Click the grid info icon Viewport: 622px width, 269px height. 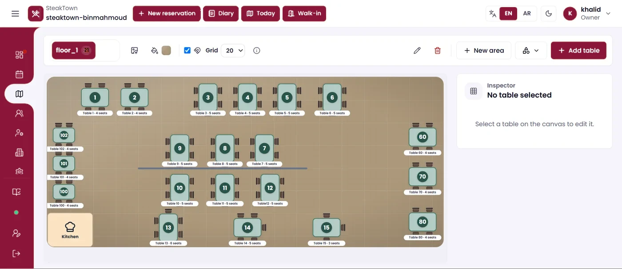click(256, 51)
